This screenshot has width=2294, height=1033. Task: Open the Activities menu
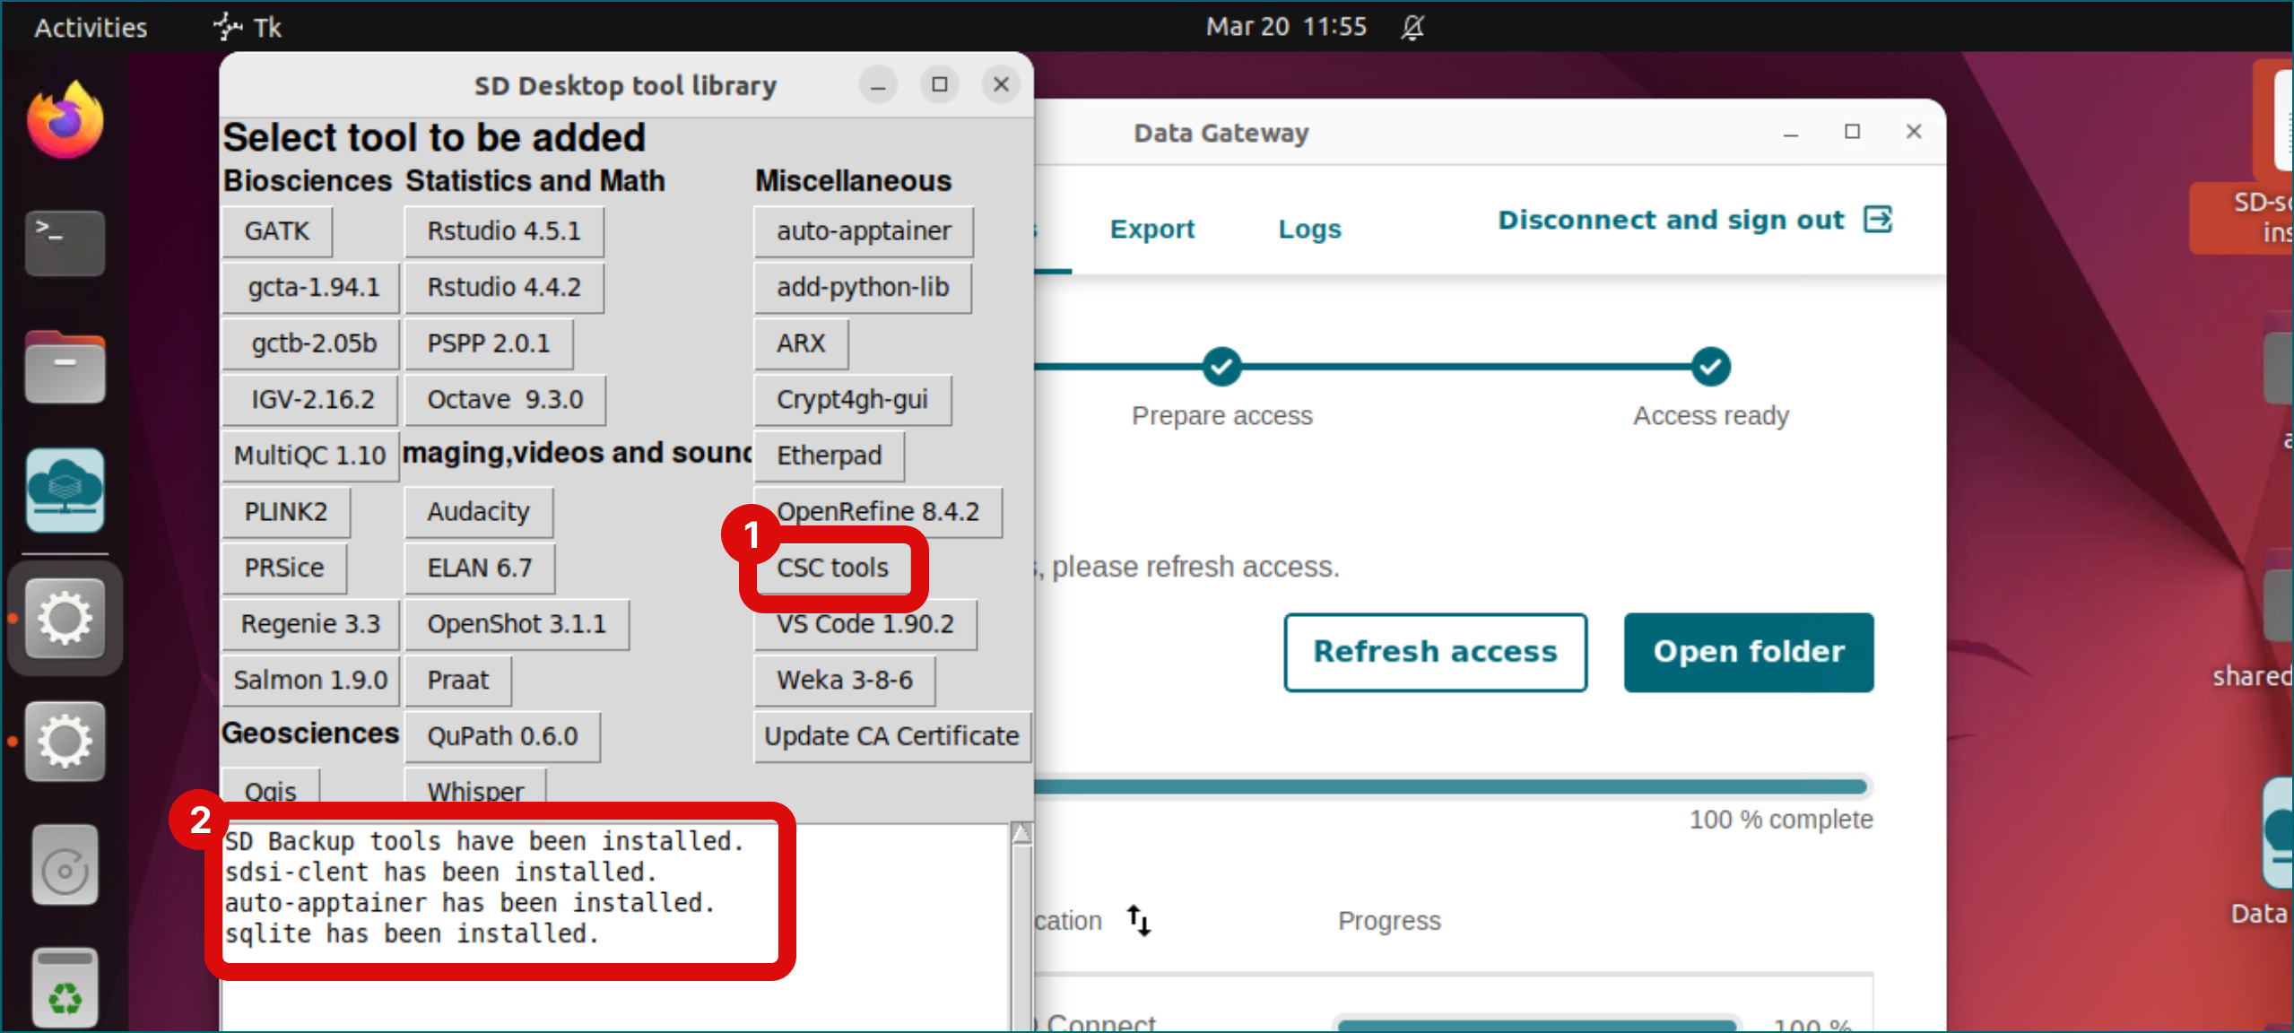coord(90,27)
